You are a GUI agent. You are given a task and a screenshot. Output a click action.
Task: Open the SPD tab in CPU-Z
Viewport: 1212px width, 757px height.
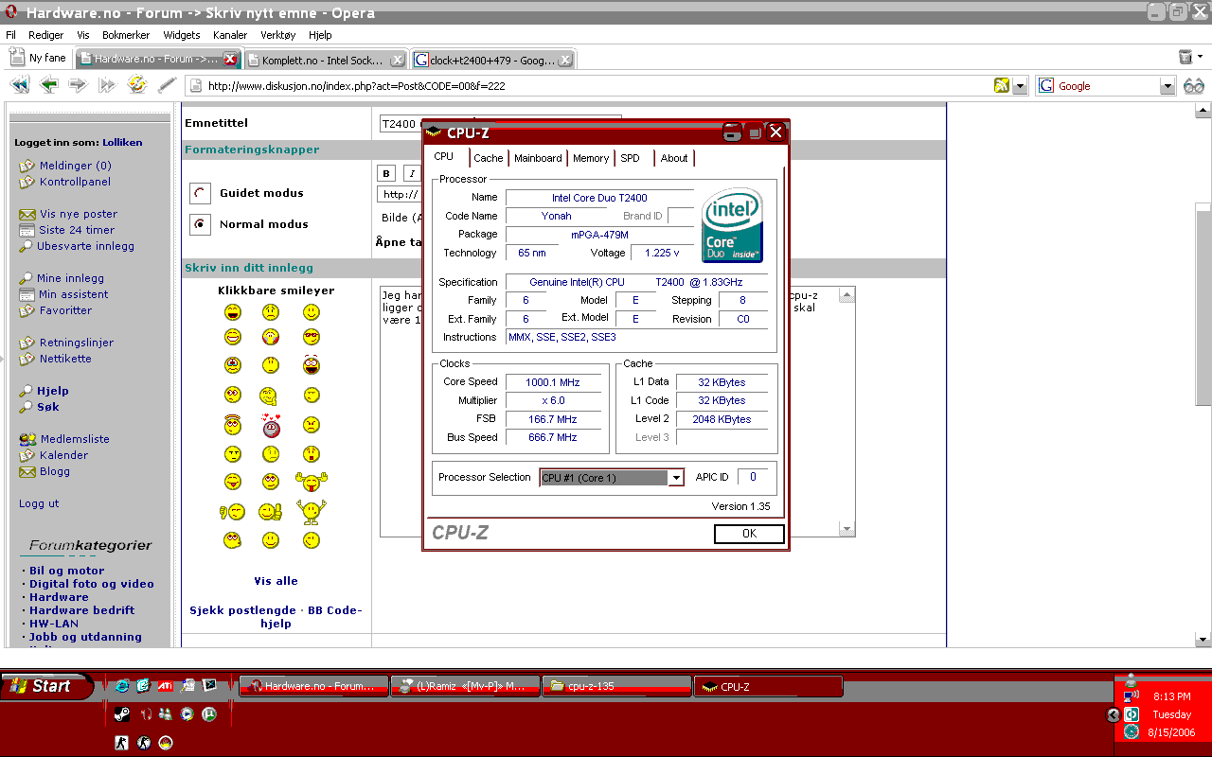tap(631, 158)
